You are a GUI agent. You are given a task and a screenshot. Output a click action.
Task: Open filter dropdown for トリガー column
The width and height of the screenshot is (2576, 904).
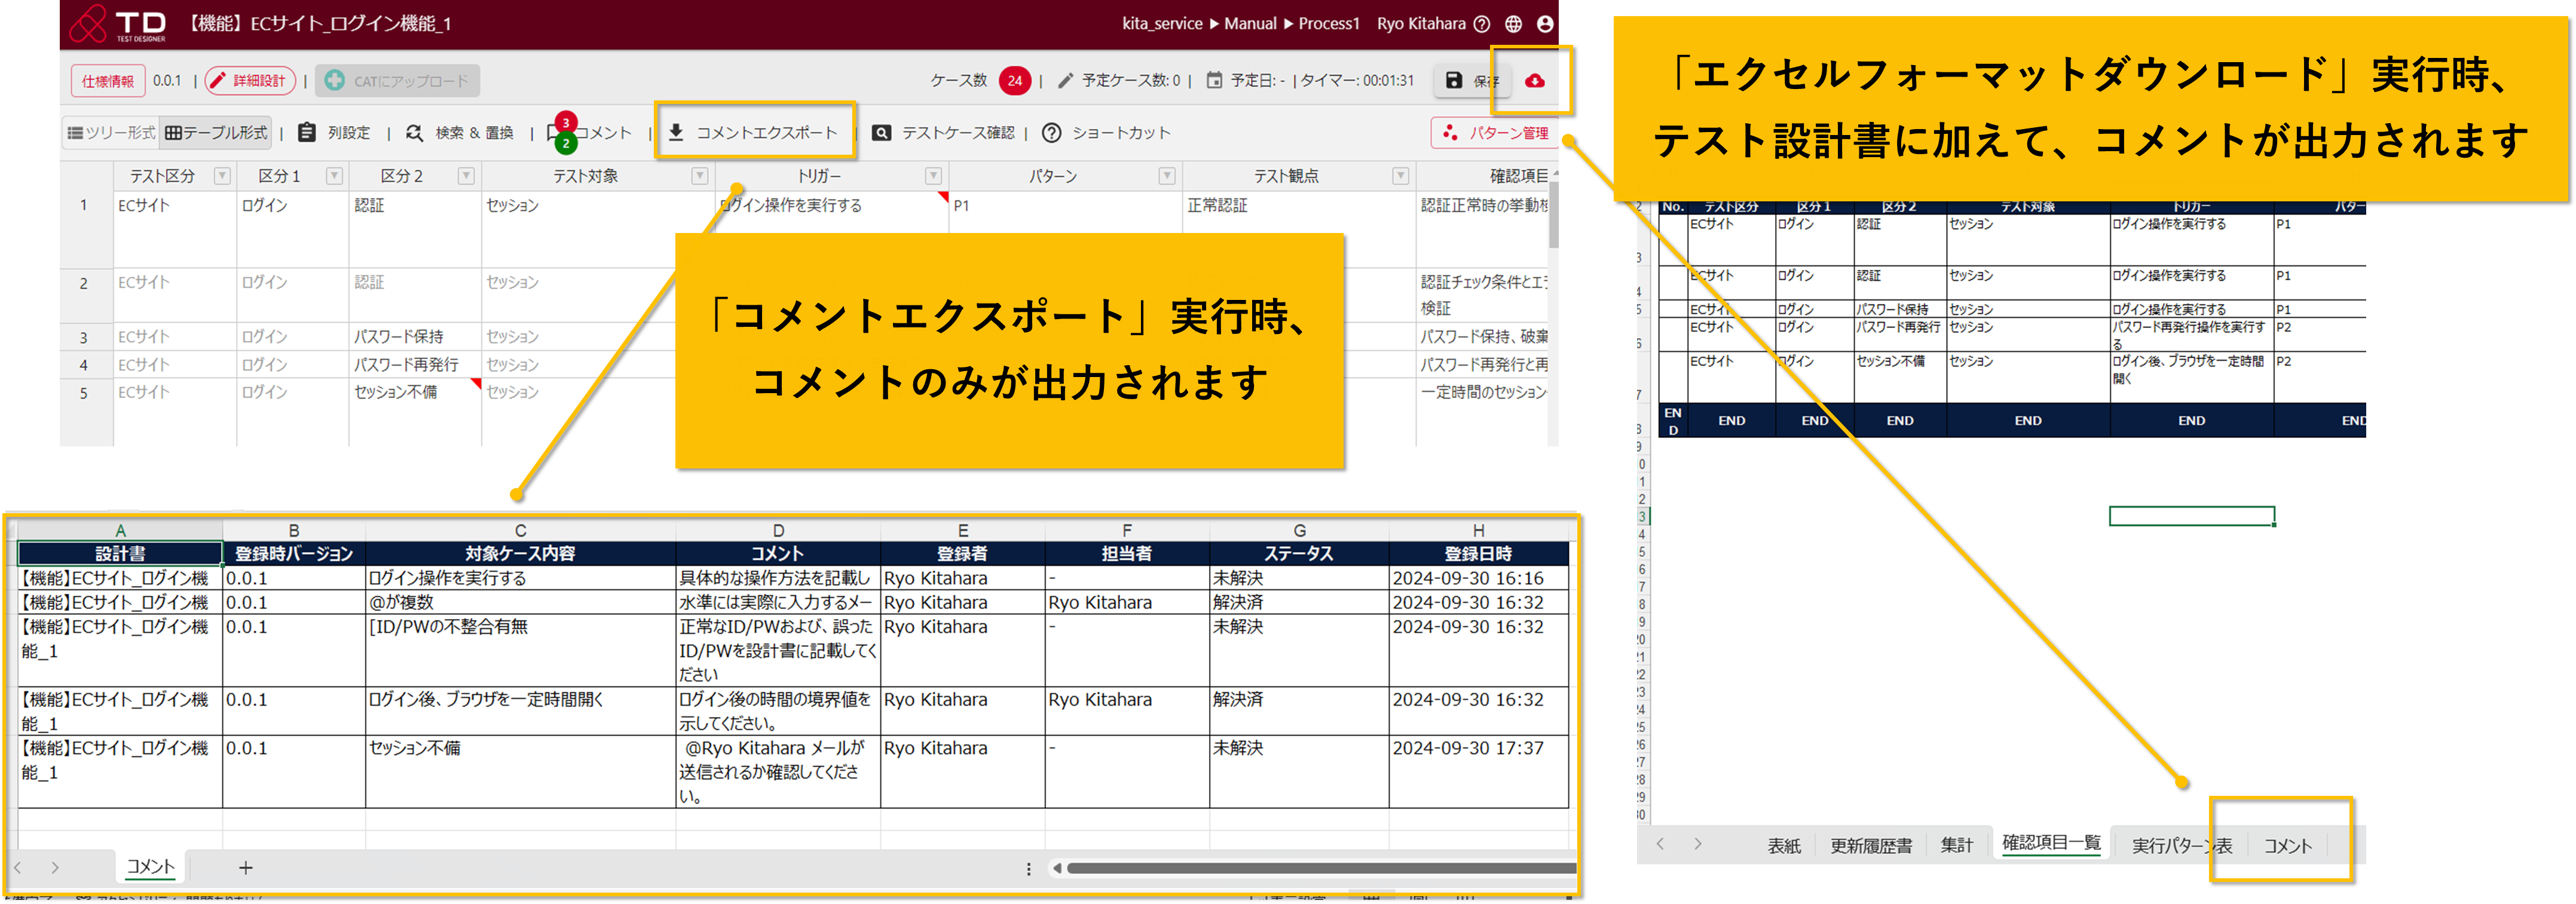[x=933, y=176]
